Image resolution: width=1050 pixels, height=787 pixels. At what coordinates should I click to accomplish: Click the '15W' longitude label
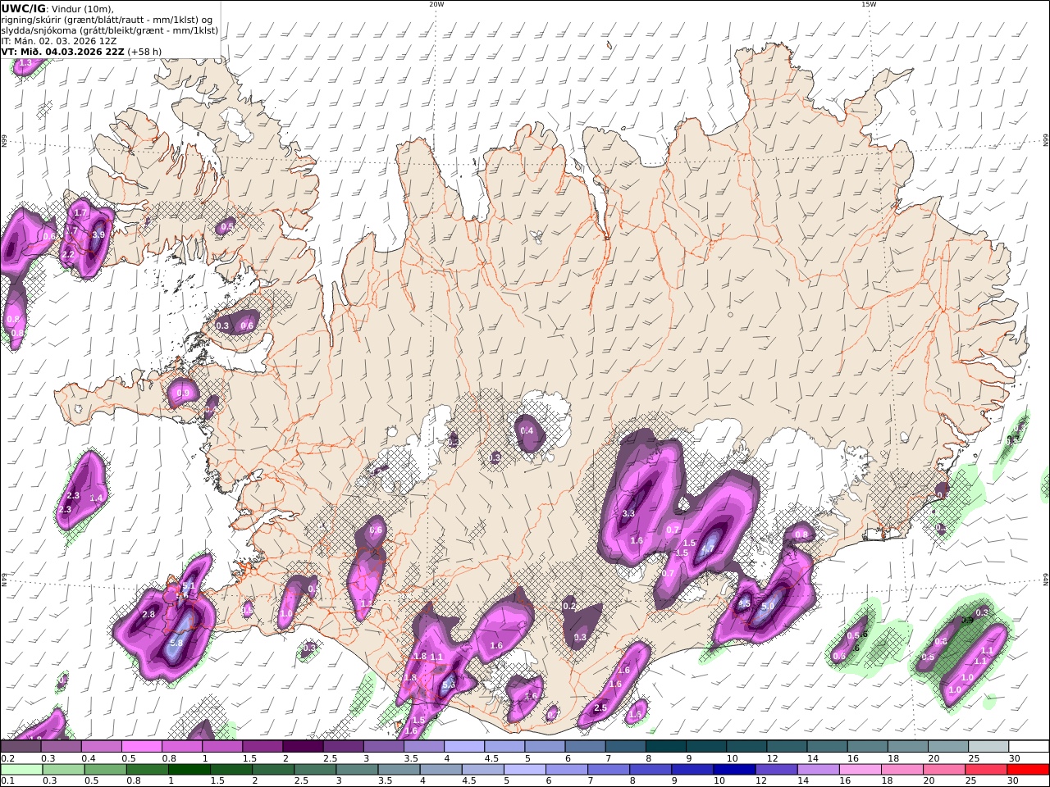click(x=869, y=4)
